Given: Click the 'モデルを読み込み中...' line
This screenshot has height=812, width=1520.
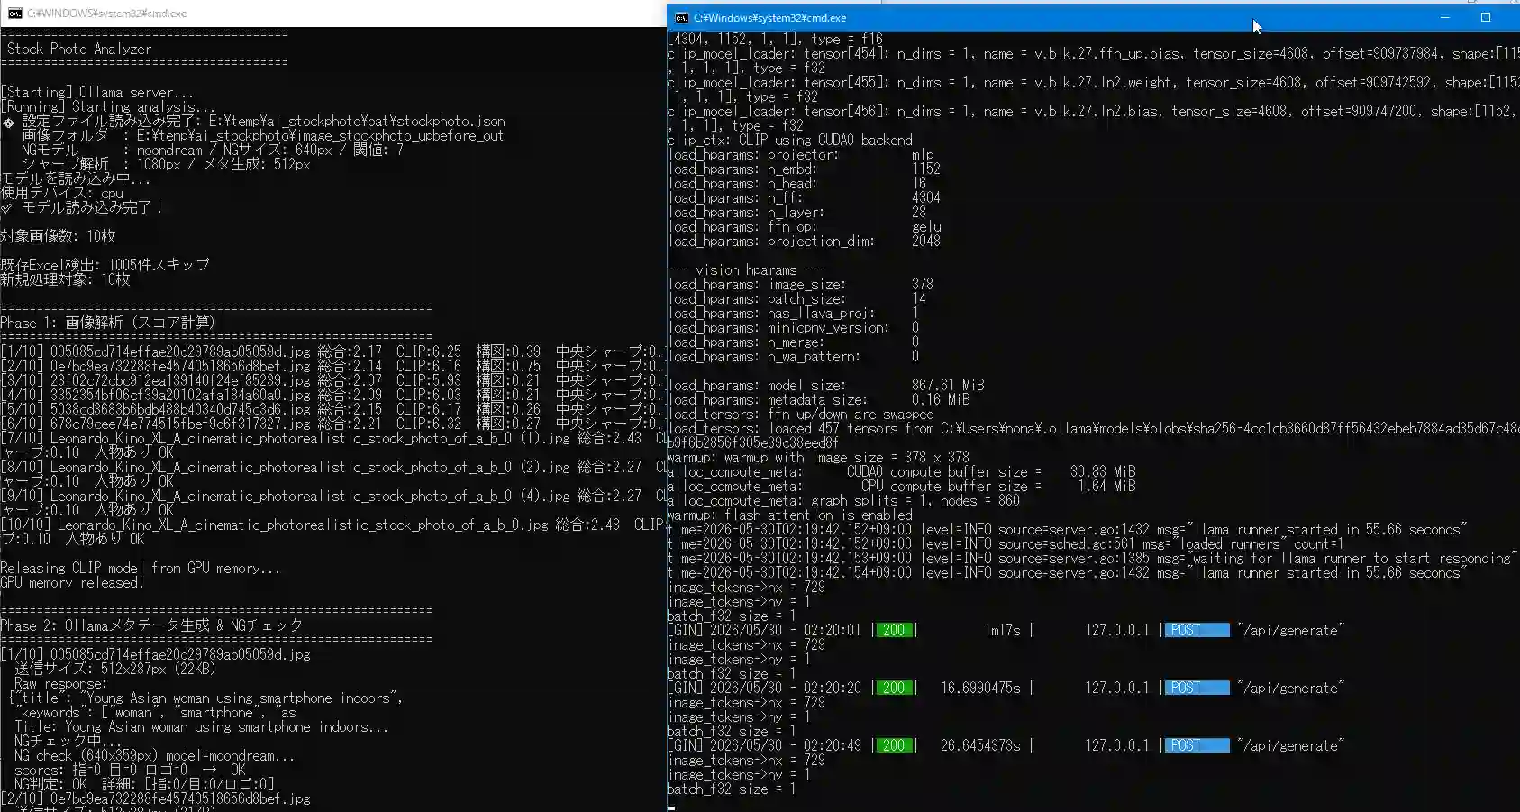Looking at the screenshot, I should (75, 178).
